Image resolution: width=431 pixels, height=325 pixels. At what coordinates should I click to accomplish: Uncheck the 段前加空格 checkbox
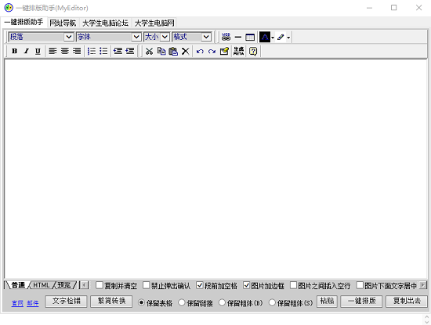coord(200,285)
